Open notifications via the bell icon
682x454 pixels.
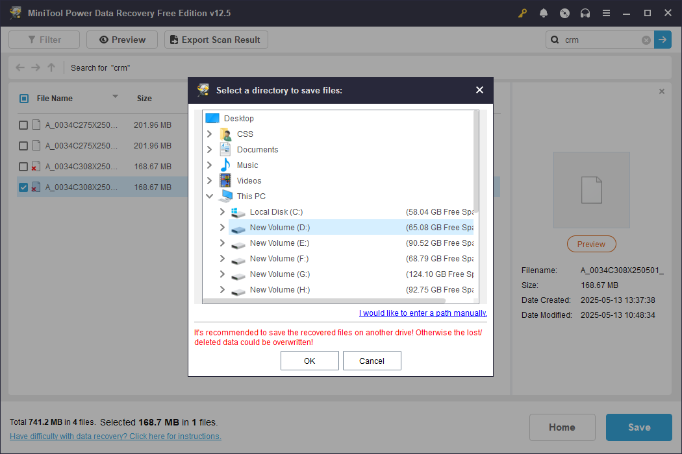pyautogui.click(x=544, y=12)
